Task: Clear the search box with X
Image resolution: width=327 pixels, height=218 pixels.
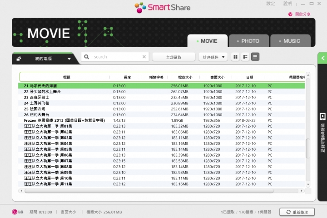Action: [x=144, y=57]
